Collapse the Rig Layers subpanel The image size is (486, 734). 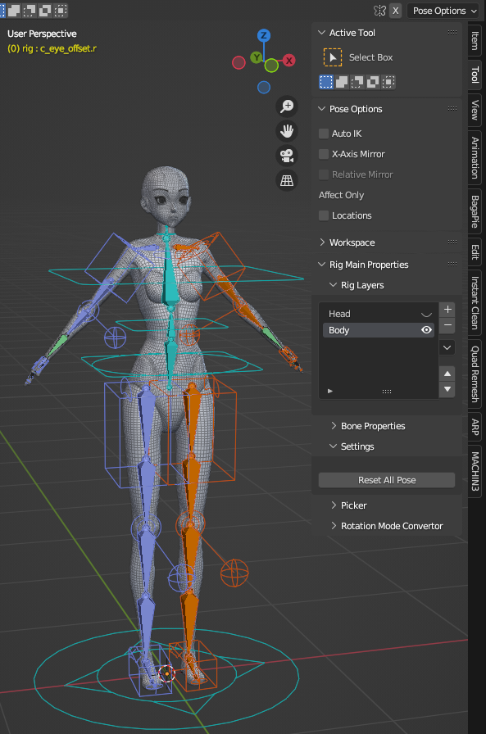pos(333,284)
